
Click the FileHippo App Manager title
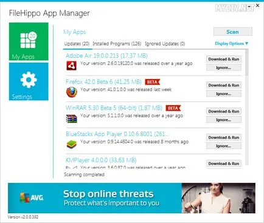pos(49,13)
